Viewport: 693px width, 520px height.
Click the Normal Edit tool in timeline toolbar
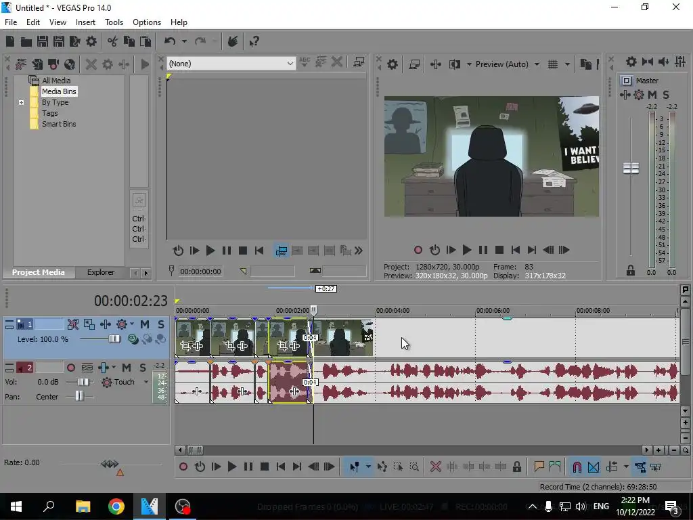click(354, 467)
